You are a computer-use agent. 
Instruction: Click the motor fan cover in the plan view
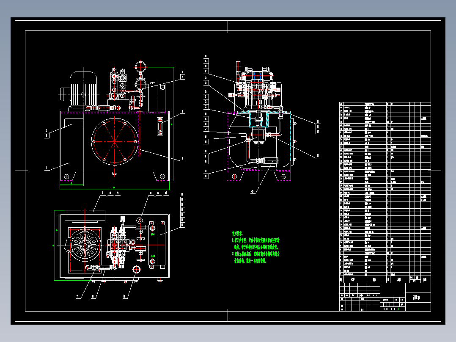(85, 245)
